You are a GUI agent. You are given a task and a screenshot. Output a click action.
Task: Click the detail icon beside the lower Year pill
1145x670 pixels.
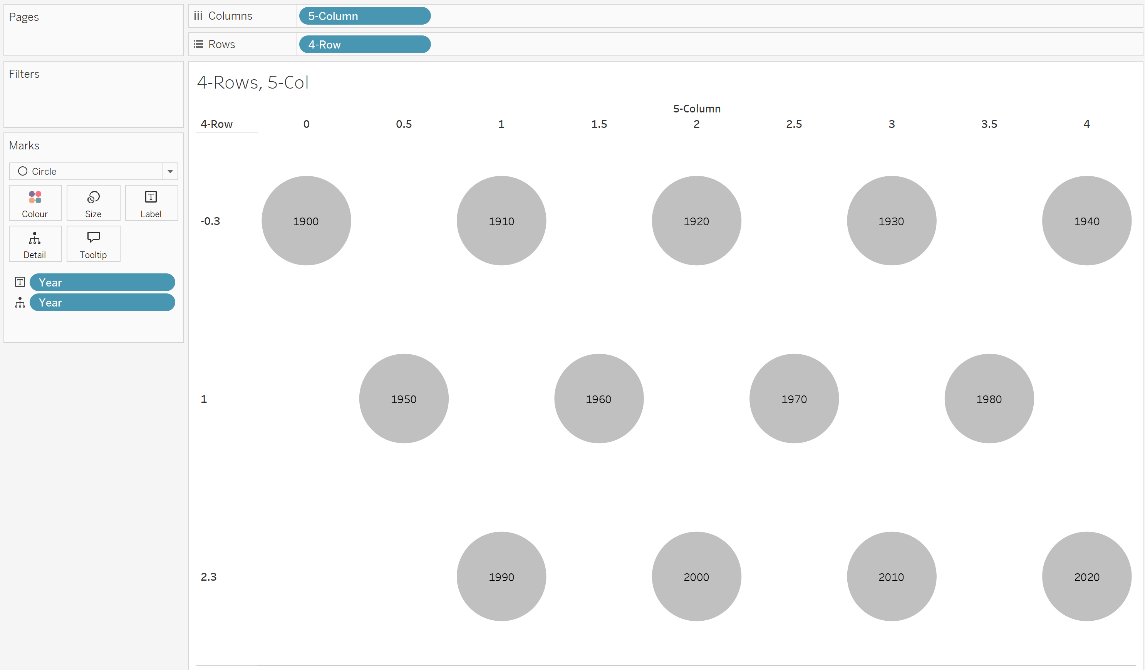click(20, 303)
